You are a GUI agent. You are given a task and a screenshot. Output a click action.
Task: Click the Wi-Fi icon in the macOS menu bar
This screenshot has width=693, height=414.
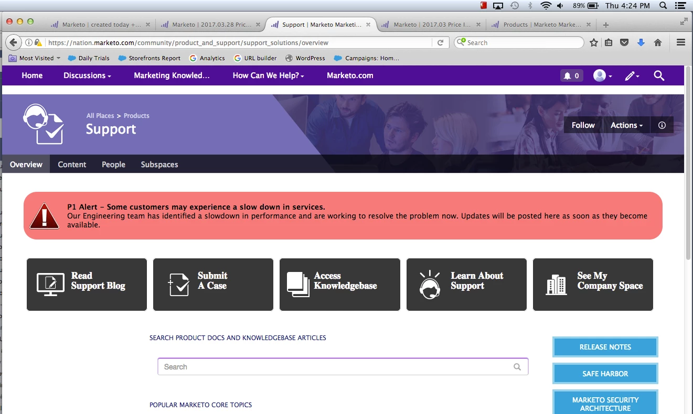coord(546,6)
